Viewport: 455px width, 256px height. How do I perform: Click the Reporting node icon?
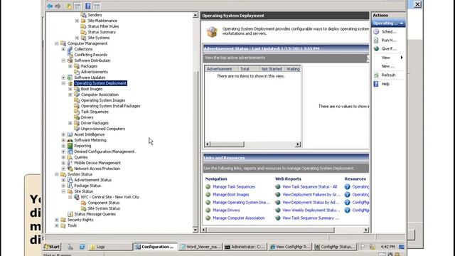click(x=70, y=146)
